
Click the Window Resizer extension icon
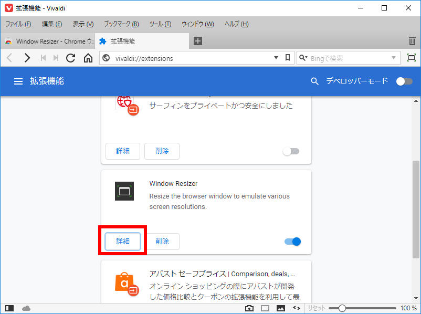pos(124,191)
